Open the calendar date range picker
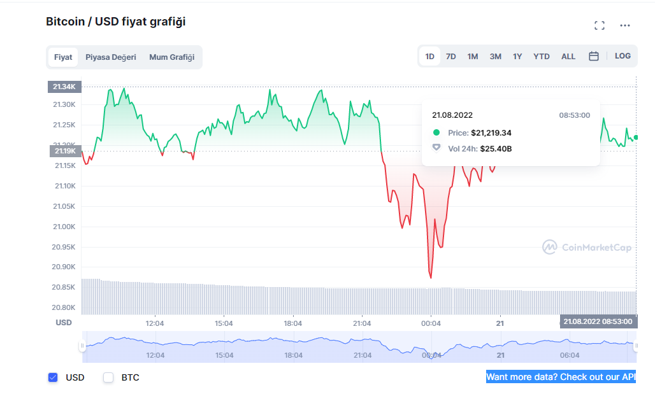The height and width of the screenshot is (401, 655). [594, 56]
